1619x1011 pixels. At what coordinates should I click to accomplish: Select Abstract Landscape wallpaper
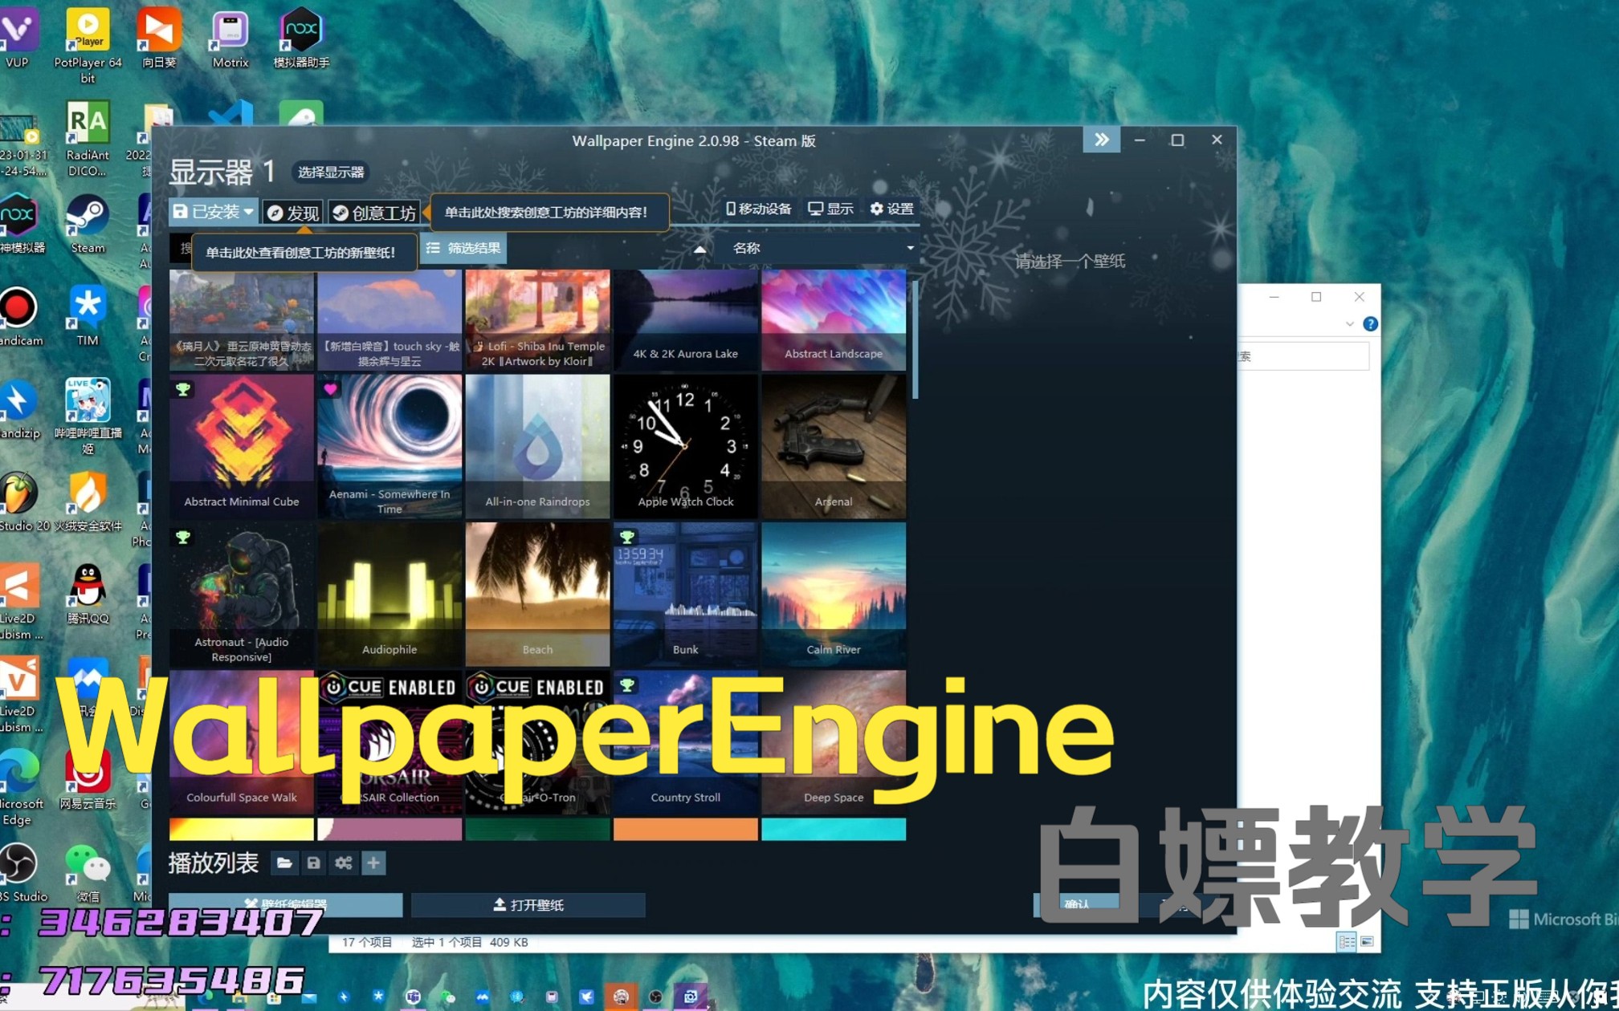click(834, 319)
